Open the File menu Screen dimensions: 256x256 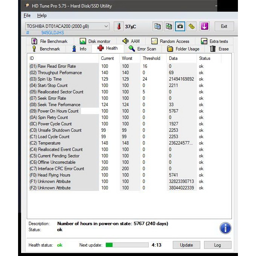(x=27, y=15)
